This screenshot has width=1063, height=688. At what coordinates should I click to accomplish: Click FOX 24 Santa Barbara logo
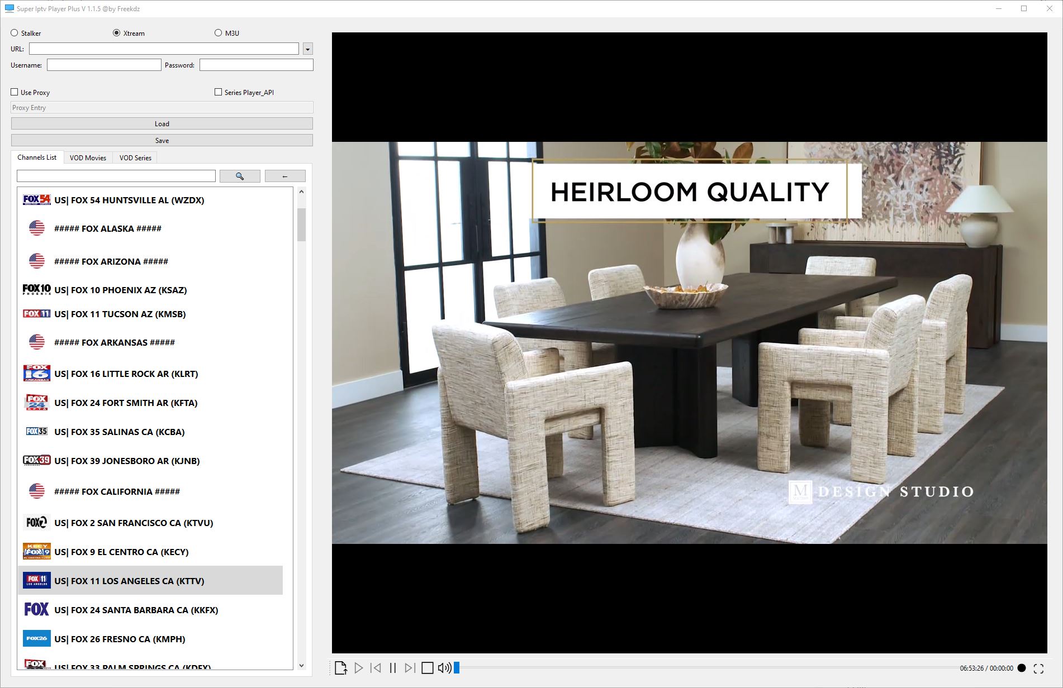(37, 609)
